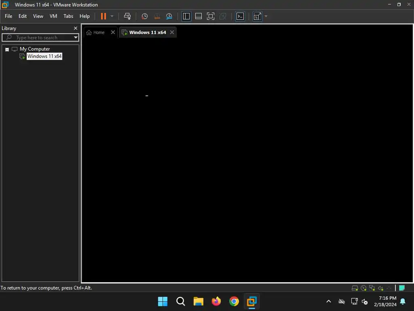Toggle the console view button
Screen dimensions: 414x311
pyautogui.click(x=240, y=16)
